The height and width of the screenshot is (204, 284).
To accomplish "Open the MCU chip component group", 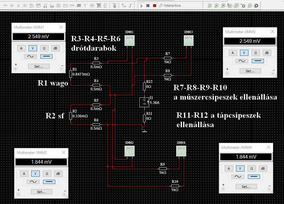I will point(114,5).
